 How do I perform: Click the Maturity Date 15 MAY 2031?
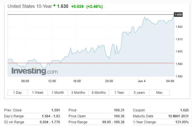(x=178, y=116)
